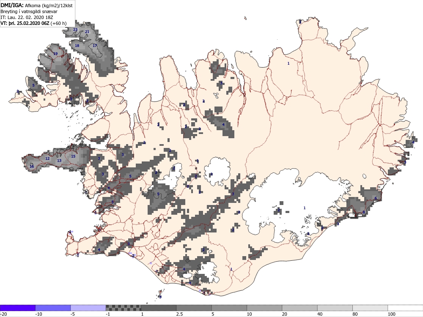
Task: Select the map value 17
Action: click(x=95, y=46)
